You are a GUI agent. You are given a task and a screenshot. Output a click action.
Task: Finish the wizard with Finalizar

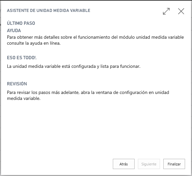click(174, 164)
